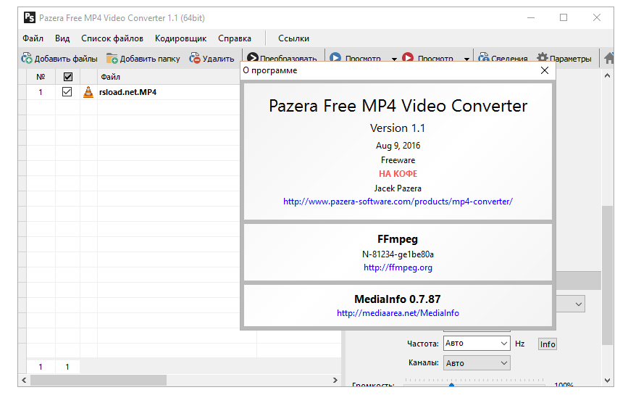The height and width of the screenshot is (403, 628).
Task: Open the Channels (Каналы) dropdown
Action: 477,363
